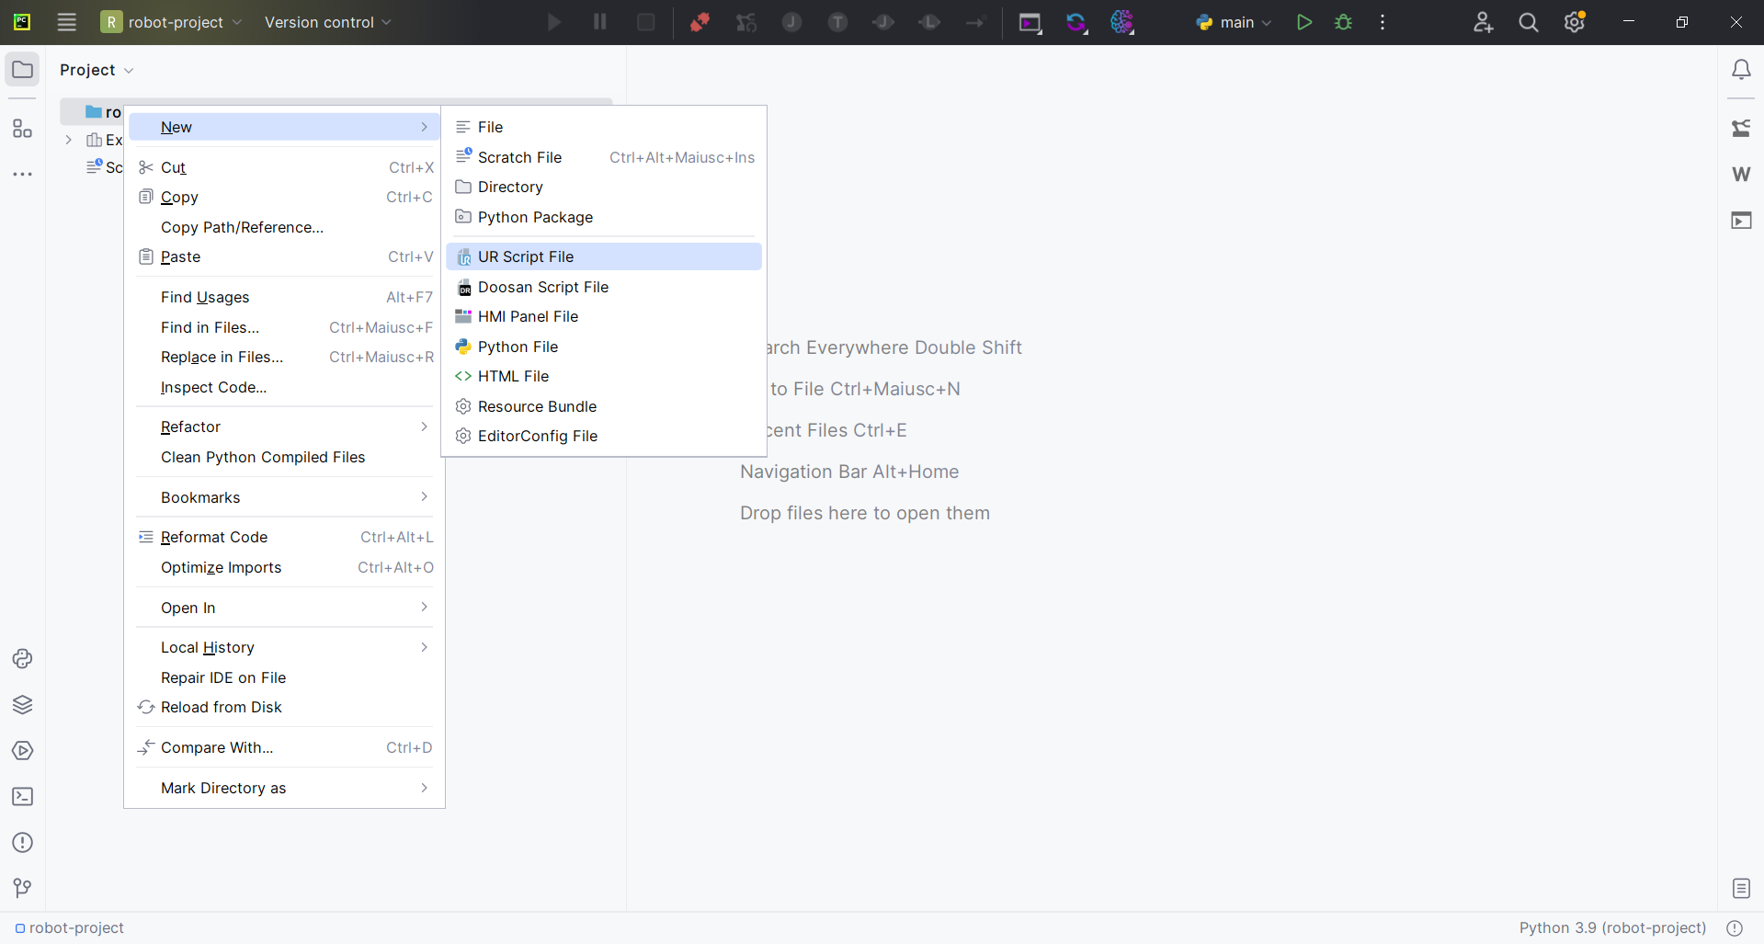Click the green Debug bug icon
Image resolution: width=1764 pixels, height=944 pixels.
1343,22
